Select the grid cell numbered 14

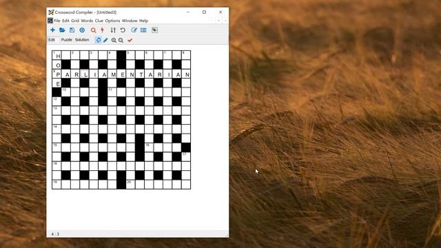point(57,130)
